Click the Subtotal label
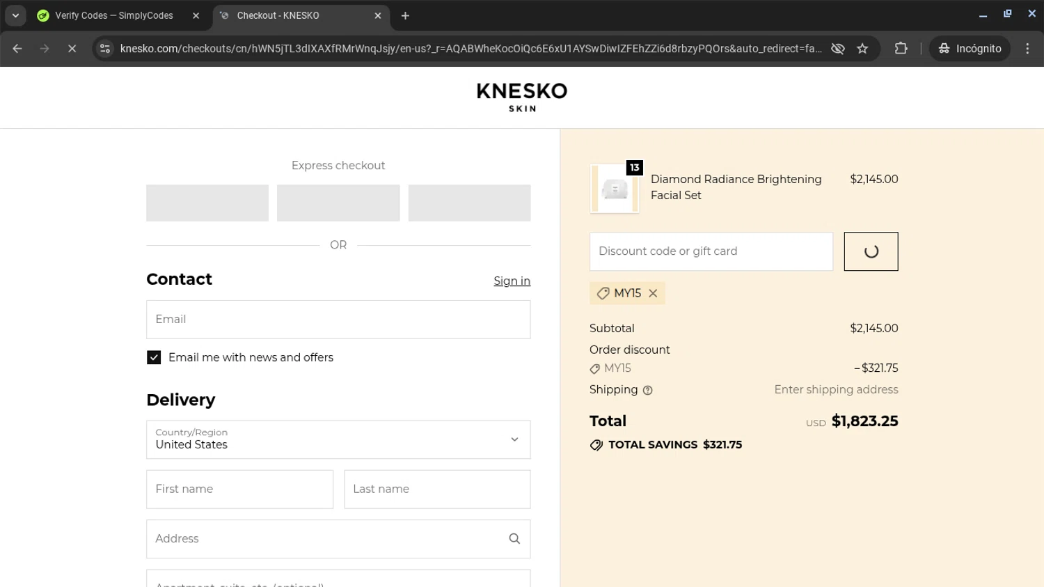Image resolution: width=1044 pixels, height=587 pixels. (612, 328)
